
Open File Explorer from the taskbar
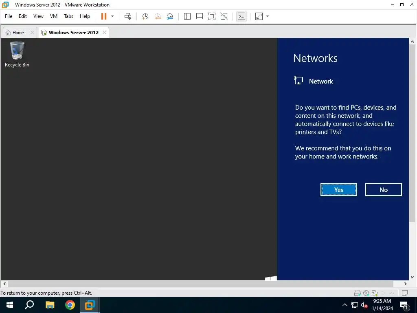tap(50, 305)
